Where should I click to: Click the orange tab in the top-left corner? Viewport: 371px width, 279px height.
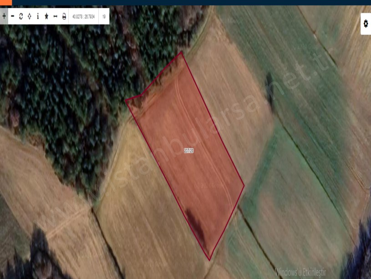tap(6, 2)
